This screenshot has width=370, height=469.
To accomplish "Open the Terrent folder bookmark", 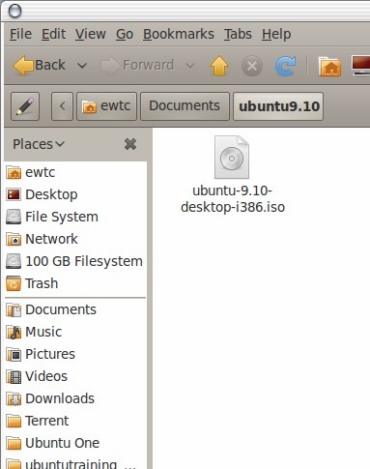I will 75,421.
